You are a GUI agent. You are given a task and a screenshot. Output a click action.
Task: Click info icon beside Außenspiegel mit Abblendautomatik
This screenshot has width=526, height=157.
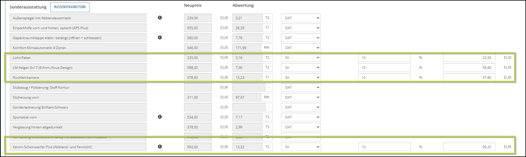[160, 18]
